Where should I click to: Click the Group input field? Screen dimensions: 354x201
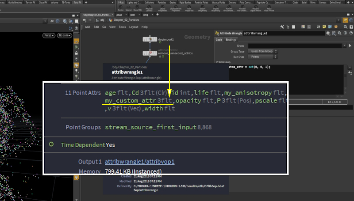tap(294, 46)
